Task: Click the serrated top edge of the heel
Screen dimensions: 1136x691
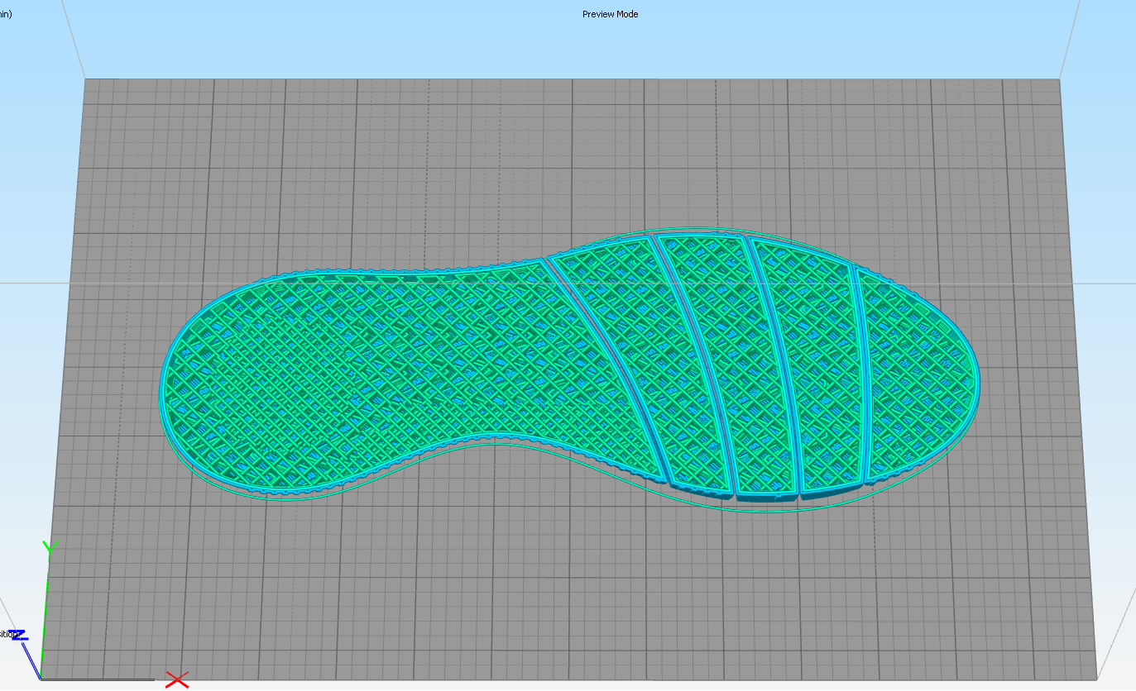Action: [372, 270]
